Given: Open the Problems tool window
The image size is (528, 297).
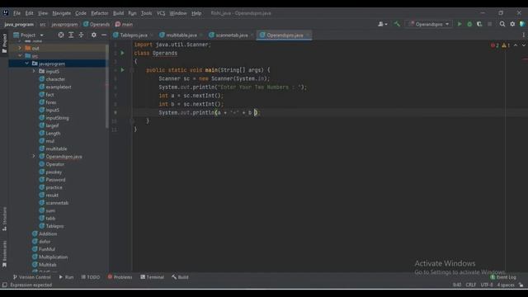Looking at the screenshot, I should (x=120, y=277).
